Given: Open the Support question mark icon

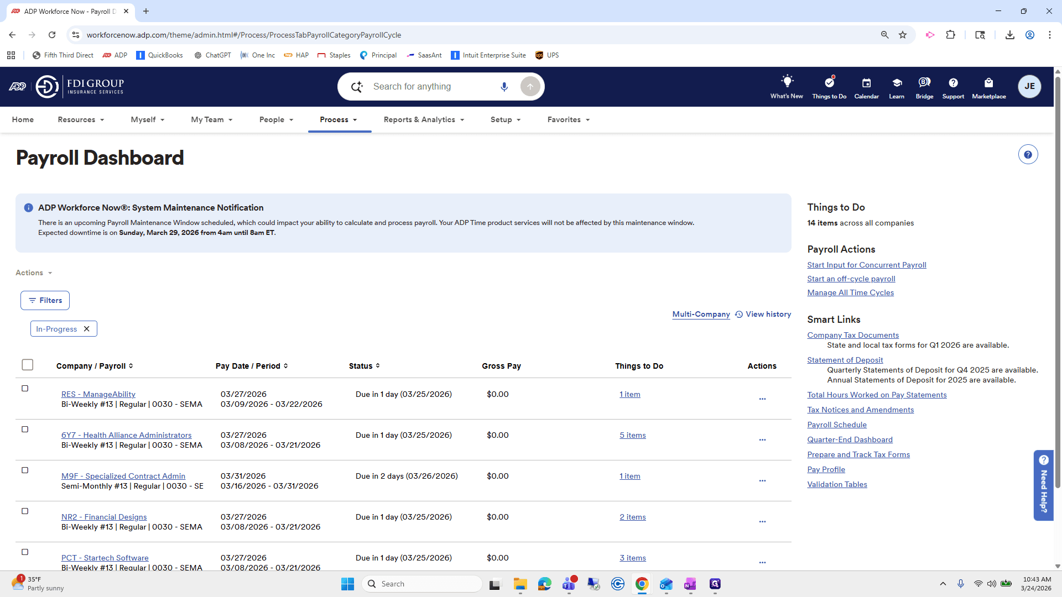Looking at the screenshot, I should click(953, 83).
